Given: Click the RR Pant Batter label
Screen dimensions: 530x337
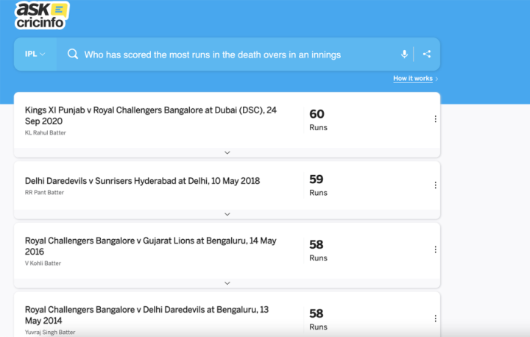Looking at the screenshot, I should (44, 192).
